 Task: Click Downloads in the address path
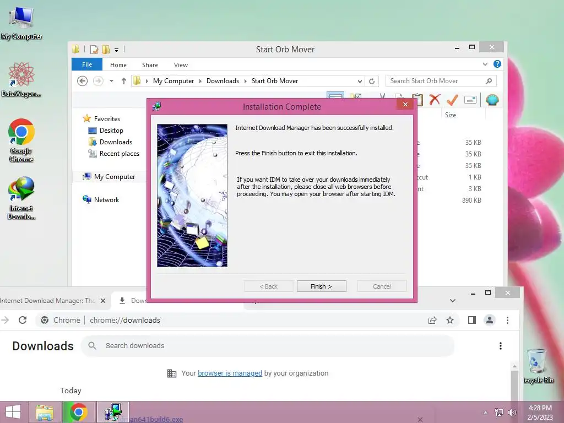click(x=223, y=81)
